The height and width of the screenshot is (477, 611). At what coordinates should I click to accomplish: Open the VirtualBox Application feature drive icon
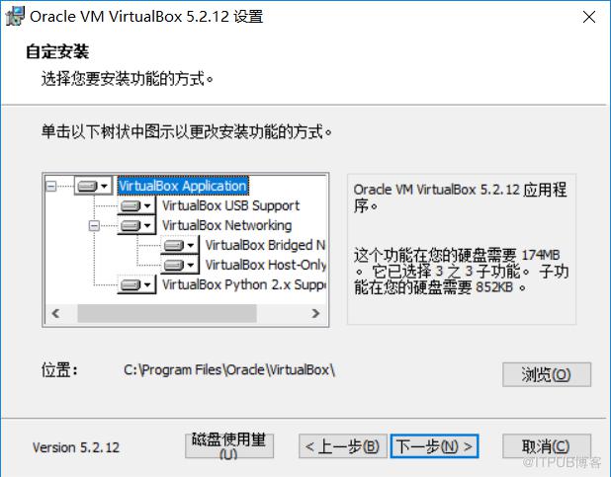(93, 186)
